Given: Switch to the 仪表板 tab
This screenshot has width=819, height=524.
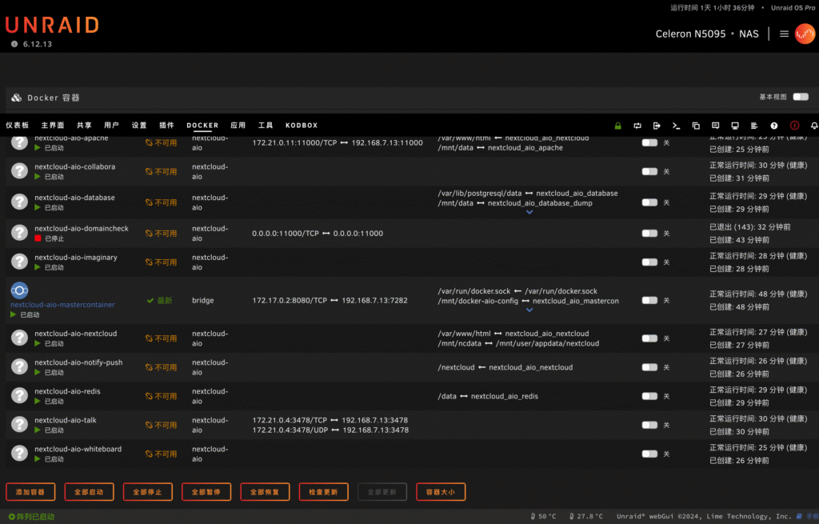Looking at the screenshot, I should tap(18, 126).
